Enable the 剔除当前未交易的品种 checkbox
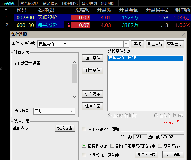Image resolution: width=191 pixels, height=160 pixels. 112,146
